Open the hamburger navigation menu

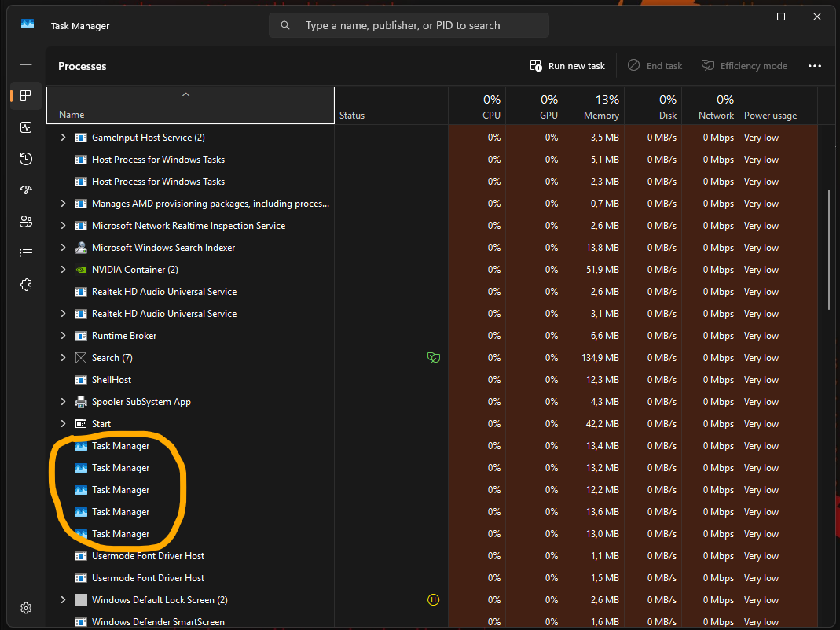click(26, 64)
